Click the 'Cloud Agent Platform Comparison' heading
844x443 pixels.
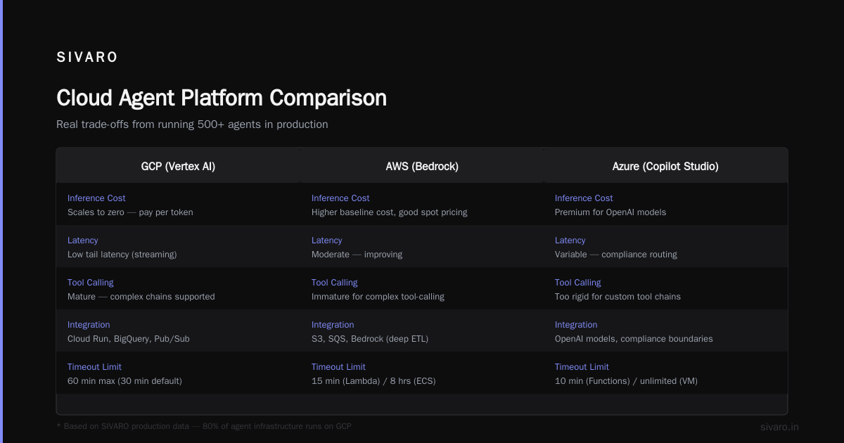point(222,98)
